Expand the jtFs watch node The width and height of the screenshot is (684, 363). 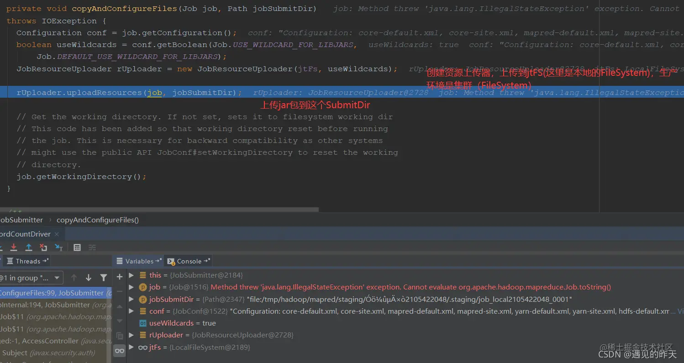point(132,347)
